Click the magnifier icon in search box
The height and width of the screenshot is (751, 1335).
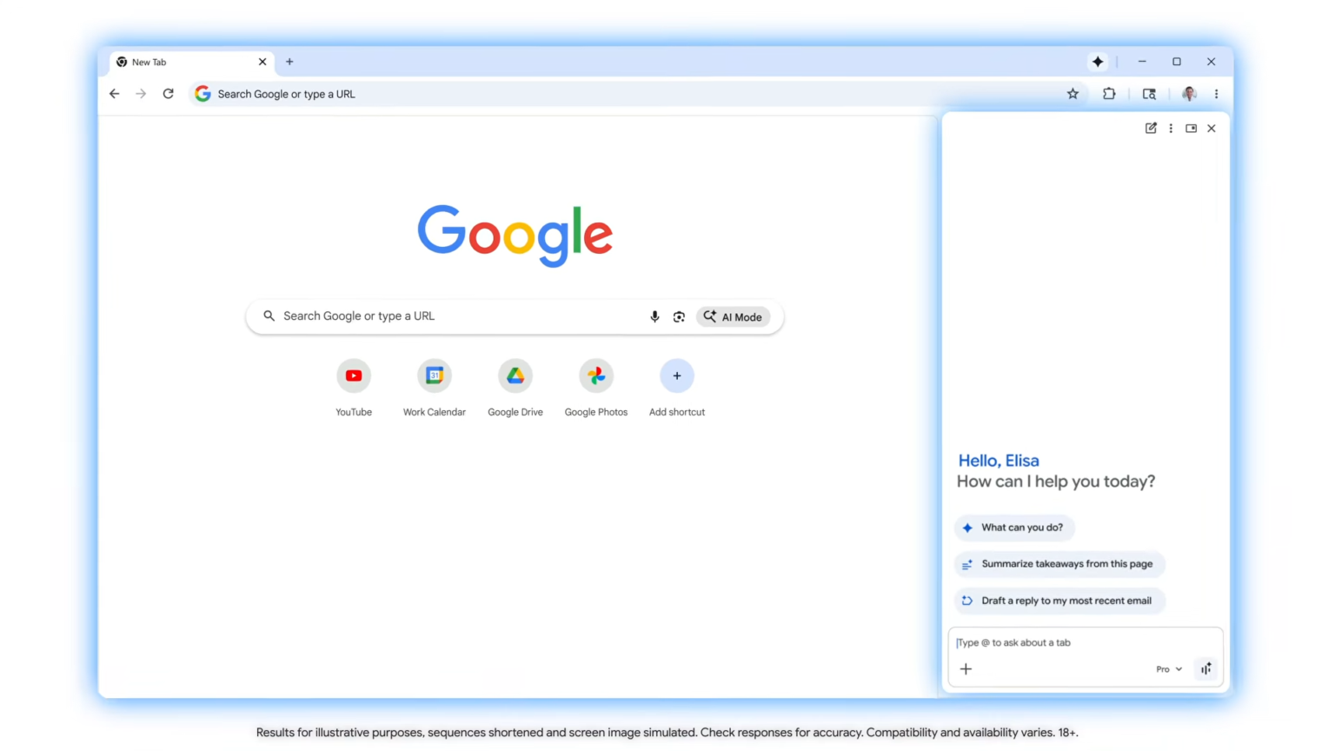[x=269, y=316]
